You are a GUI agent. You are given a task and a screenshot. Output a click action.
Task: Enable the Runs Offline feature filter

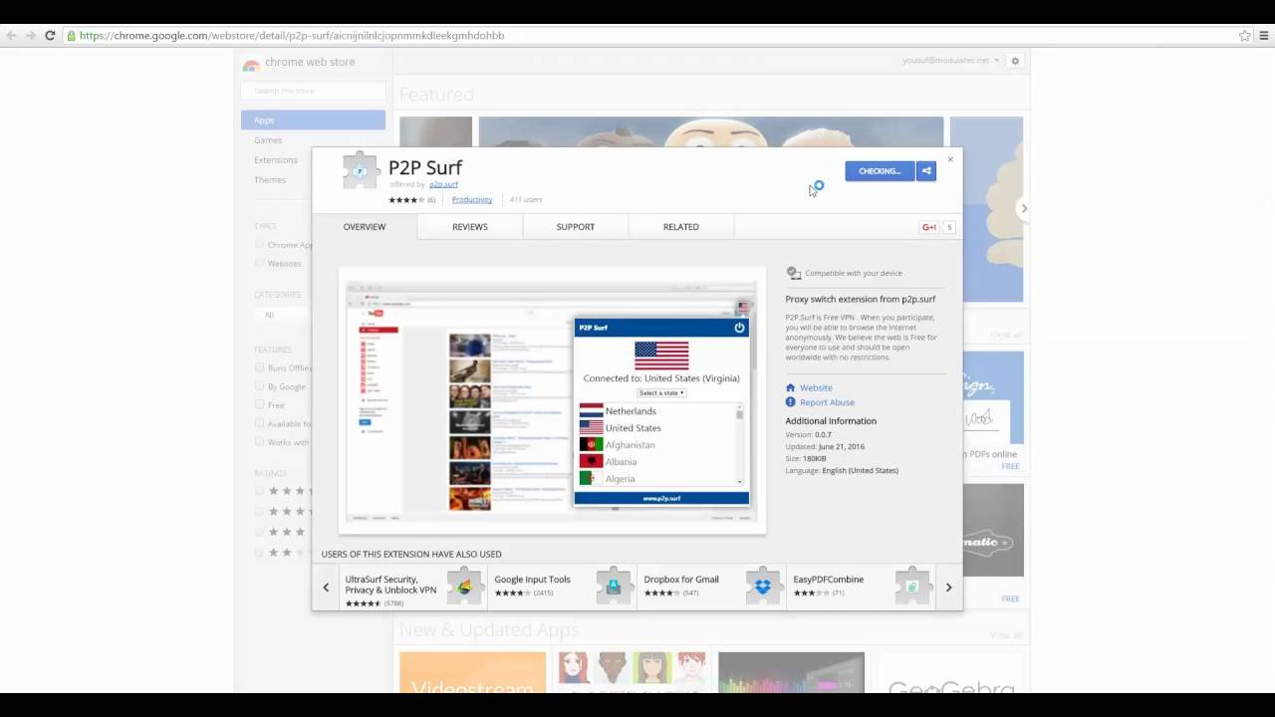pos(260,367)
